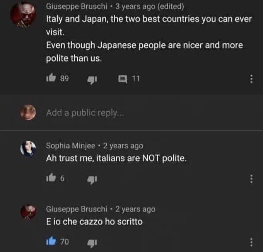Viewport: 263px width, 252px height.
Task: Dislike the 'E io che cazzo ho scritto' reply
Action: tap(92, 243)
